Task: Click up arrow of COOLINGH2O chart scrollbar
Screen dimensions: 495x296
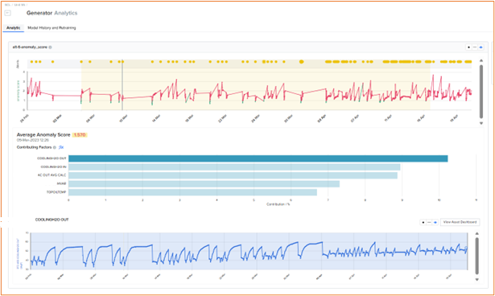Action: 477,234
